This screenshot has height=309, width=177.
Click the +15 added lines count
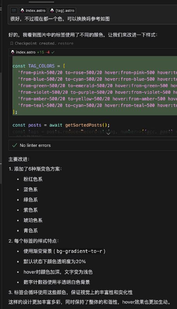click(x=41, y=52)
